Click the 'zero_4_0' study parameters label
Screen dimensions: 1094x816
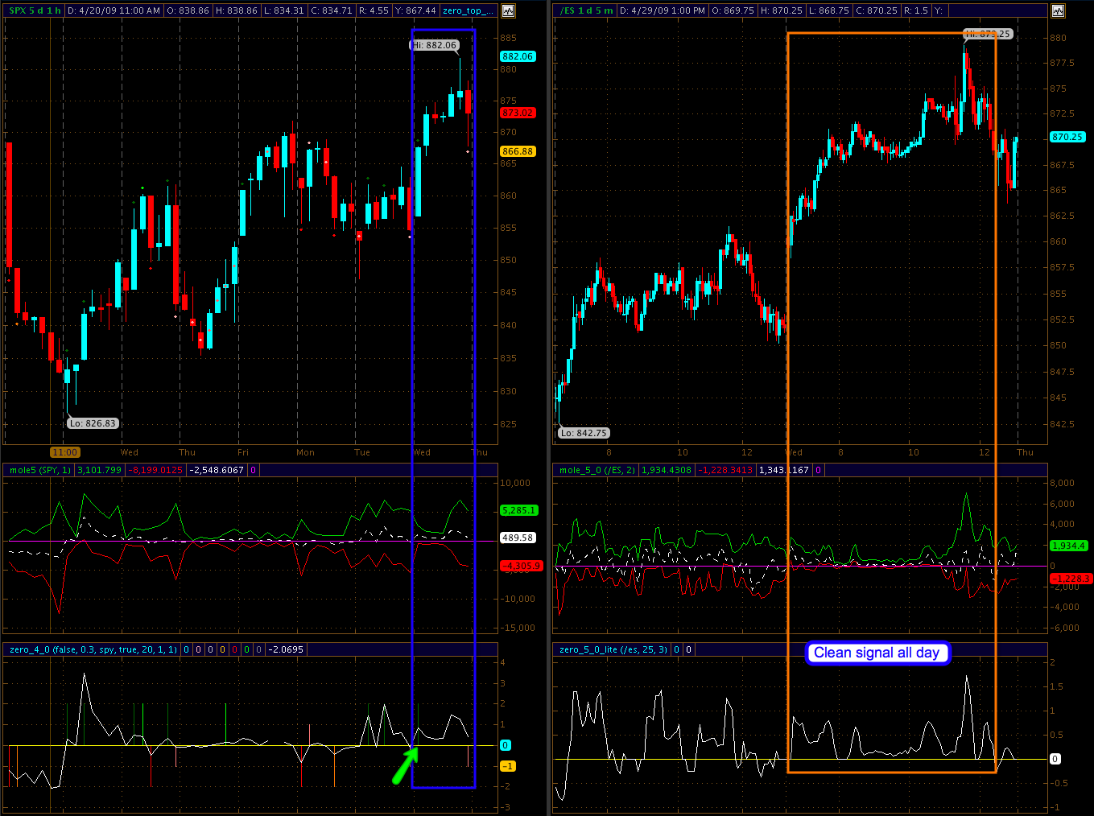pyautogui.click(x=93, y=649)
